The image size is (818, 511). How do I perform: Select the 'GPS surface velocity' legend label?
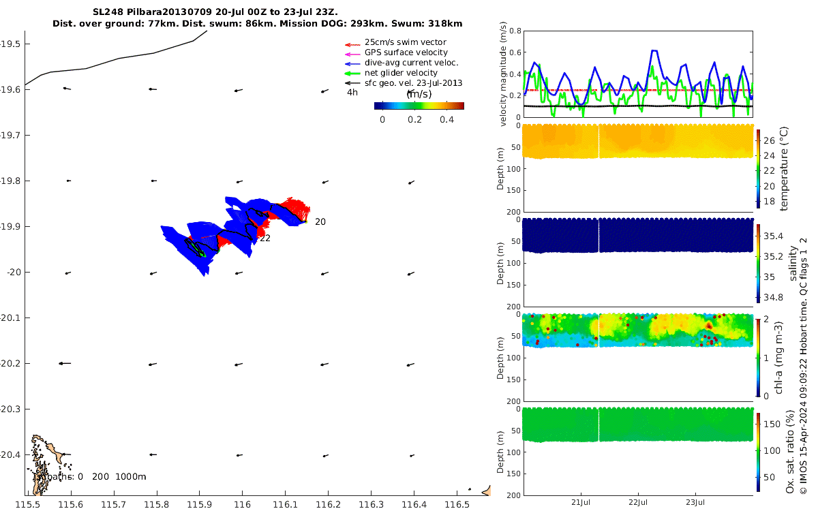point(406,52)
